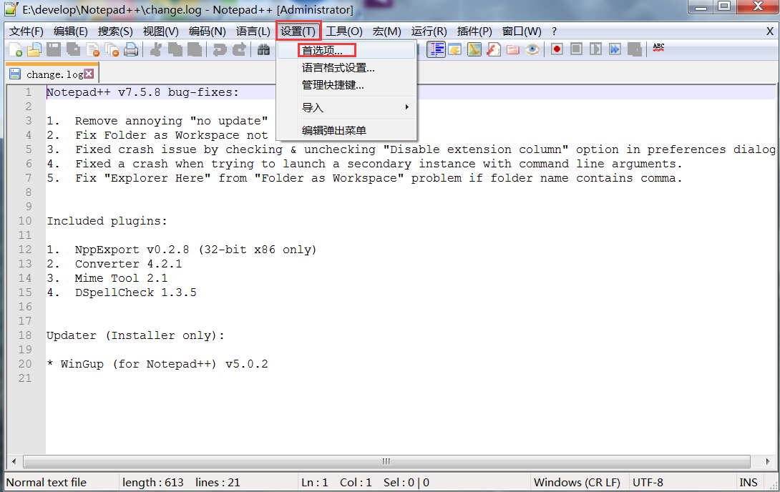
Task: Click the Paste toolbar icon
Action: (x=195, y=49)
